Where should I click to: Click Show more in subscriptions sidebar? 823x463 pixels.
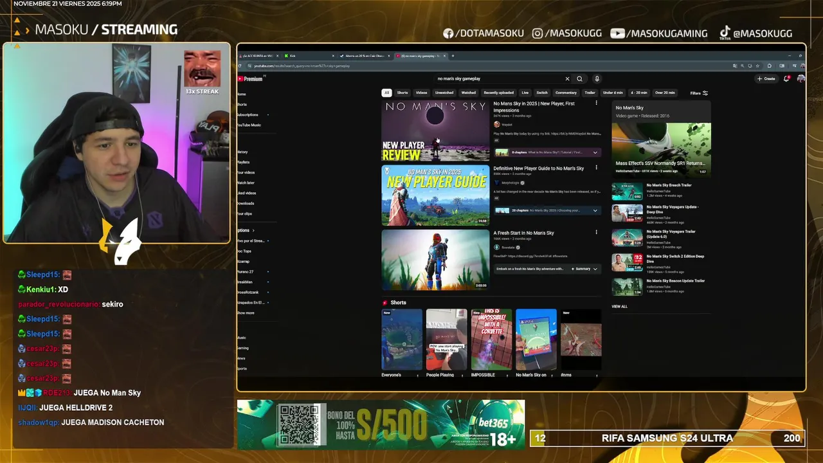point(246,313)
